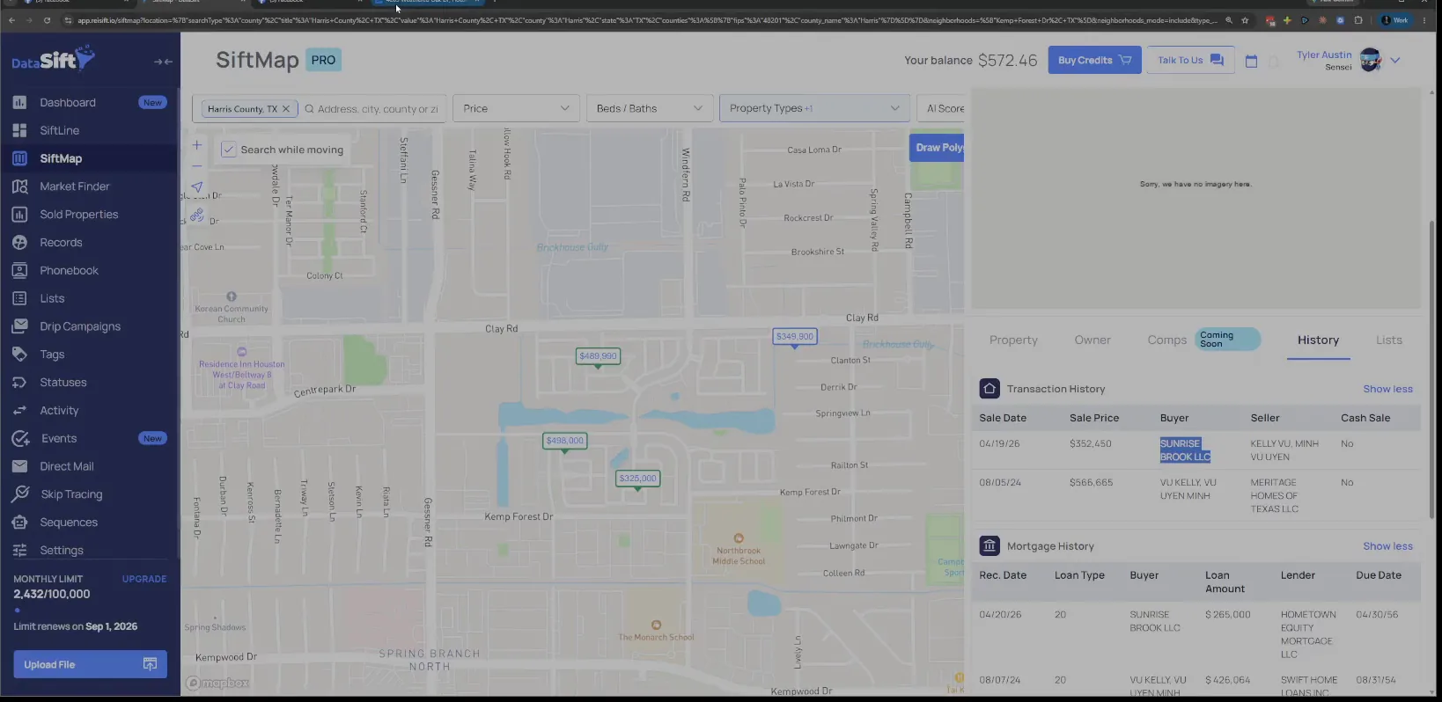The width and height of the screenshot is (1442, 702).
Task: Collapse Mortgage History with Show less
Action: point(1387,546)
